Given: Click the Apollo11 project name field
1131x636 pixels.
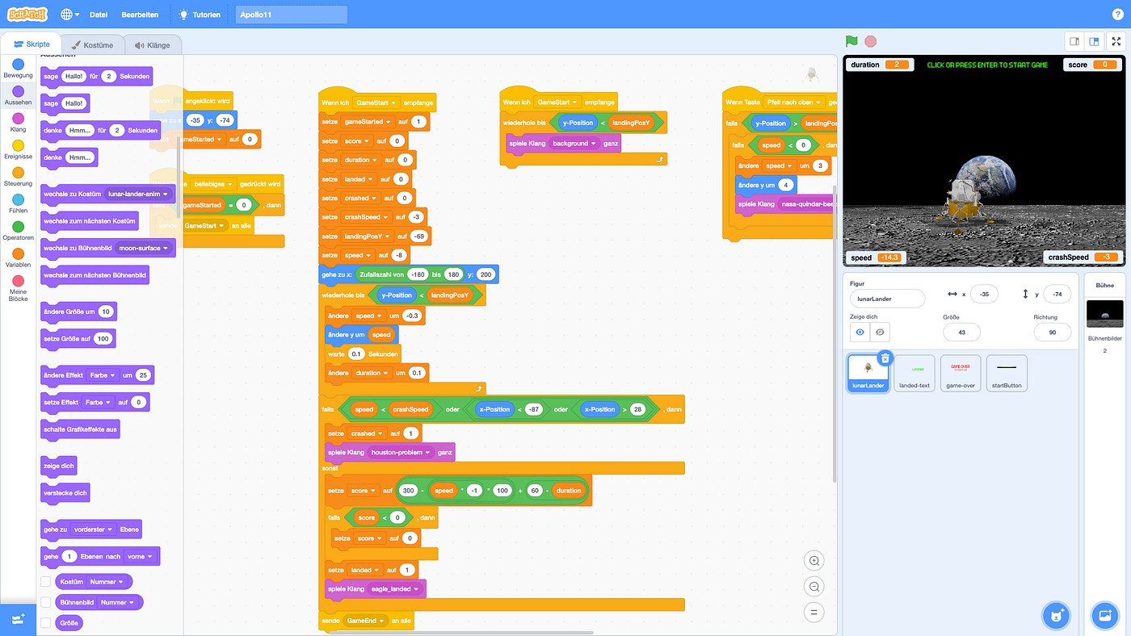Looking at the screenshot, I should 289,14.
